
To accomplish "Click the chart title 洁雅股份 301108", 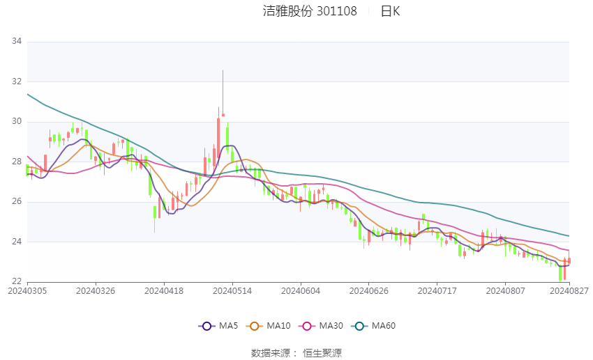I will [310, 11].
